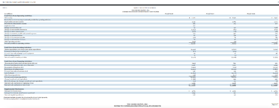This screenshot has width=279, height=108.
Task: Select the 'See accompanying notes' footnote line
Action: (x=21, y=99)
